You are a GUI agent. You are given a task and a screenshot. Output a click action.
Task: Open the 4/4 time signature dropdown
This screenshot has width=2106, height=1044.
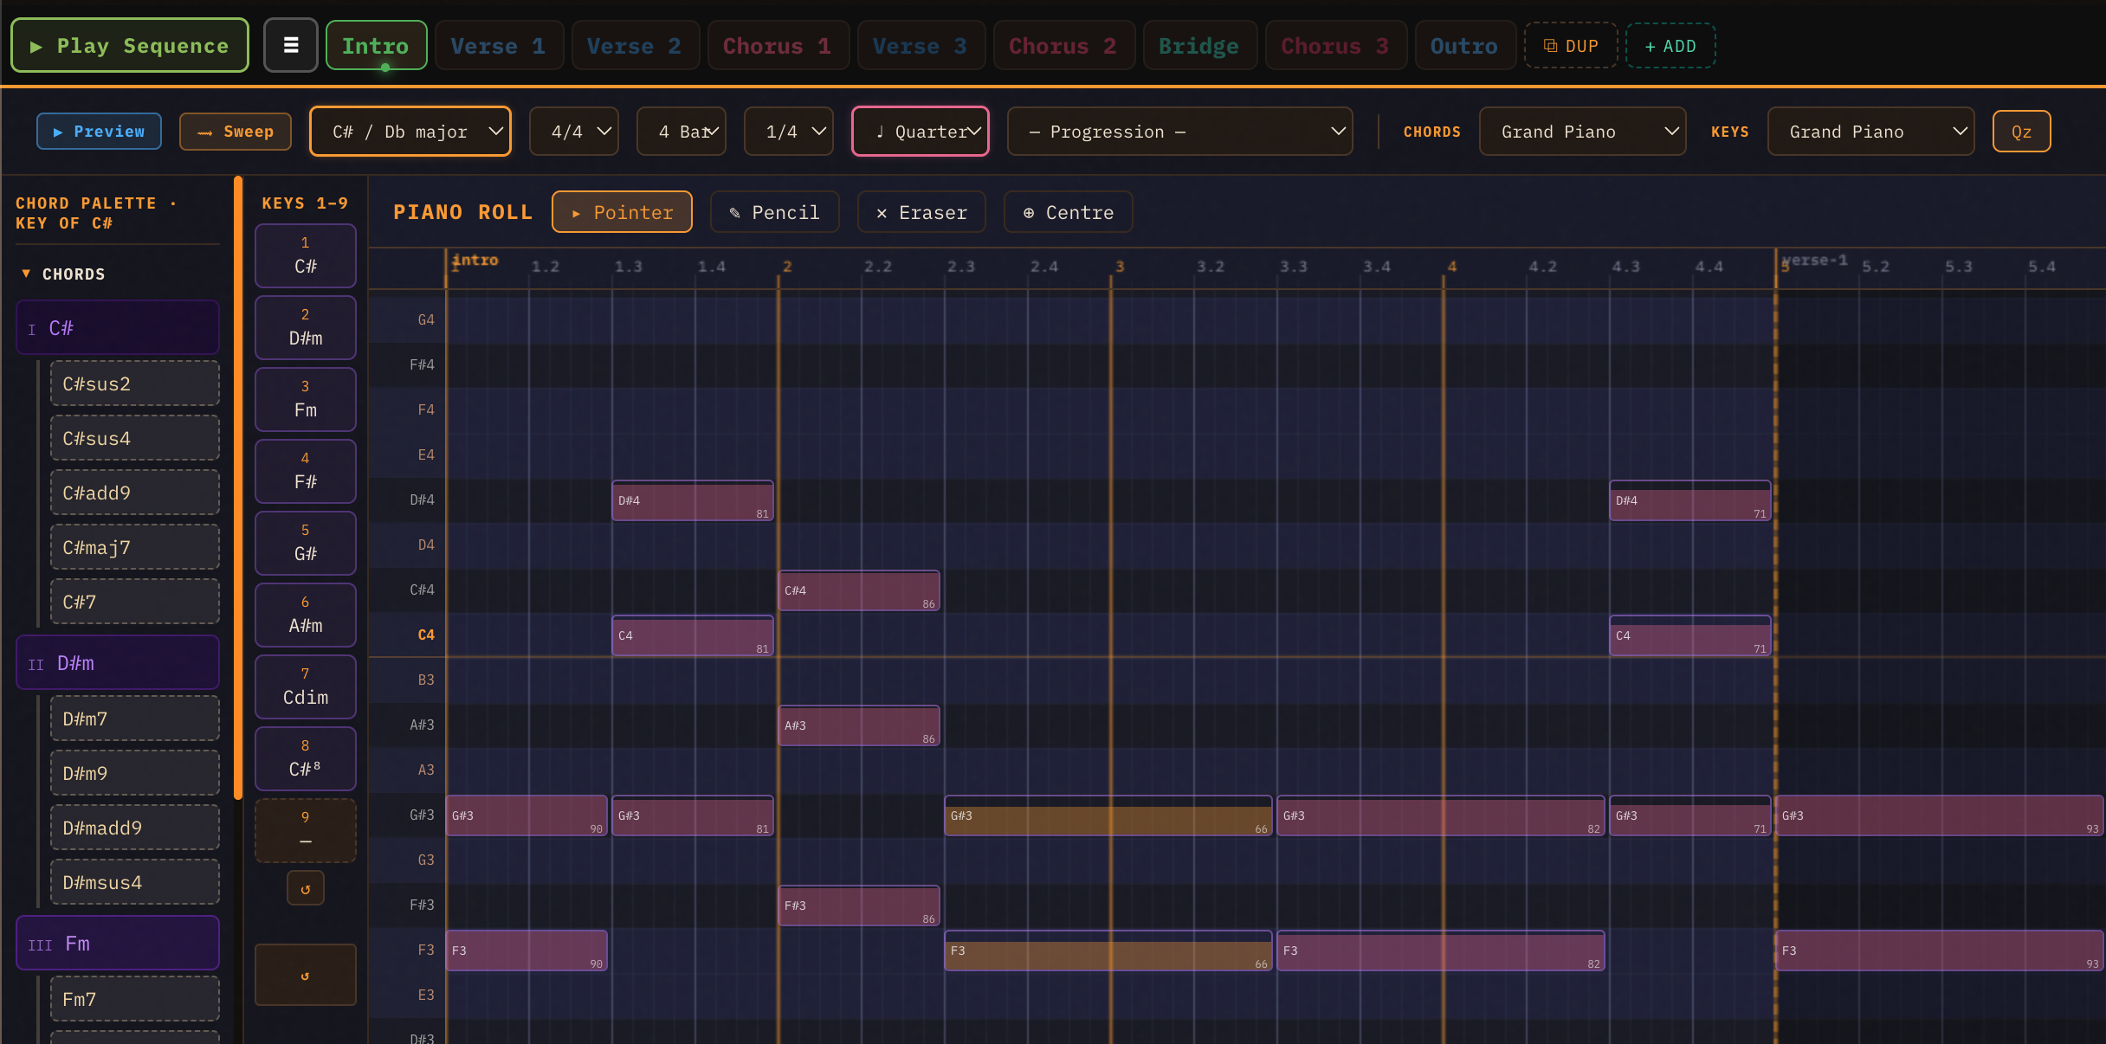574,132
